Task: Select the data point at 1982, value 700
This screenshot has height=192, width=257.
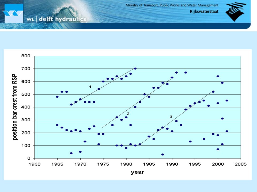Action: [135, 69]
